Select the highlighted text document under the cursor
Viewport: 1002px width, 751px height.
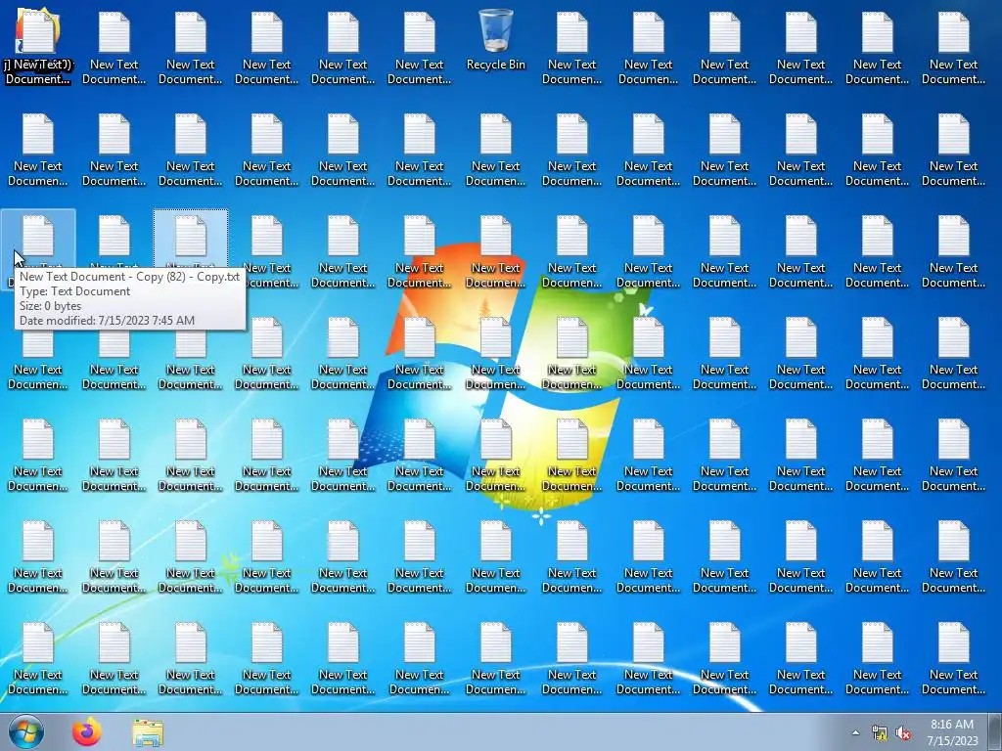pos(38,239)
